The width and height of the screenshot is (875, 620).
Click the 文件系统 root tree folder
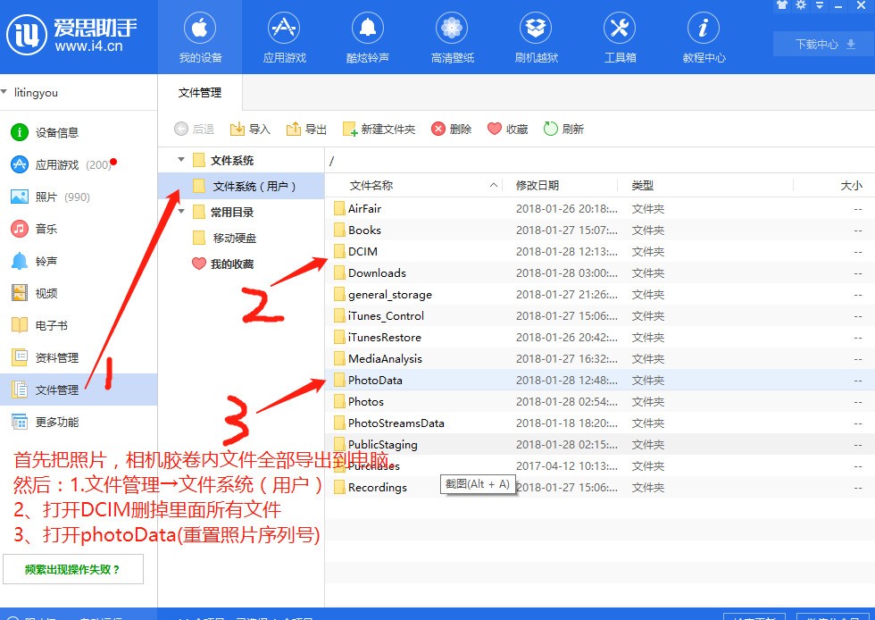[x=224, y=160]
